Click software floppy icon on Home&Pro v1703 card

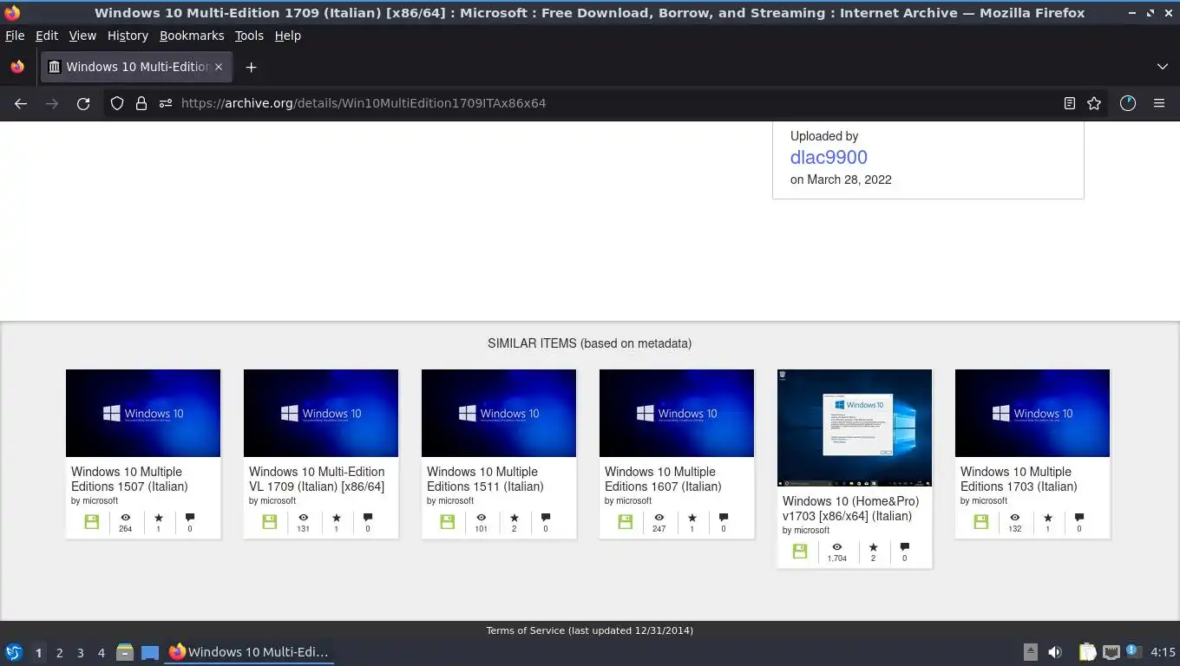[x=800, y=552]
